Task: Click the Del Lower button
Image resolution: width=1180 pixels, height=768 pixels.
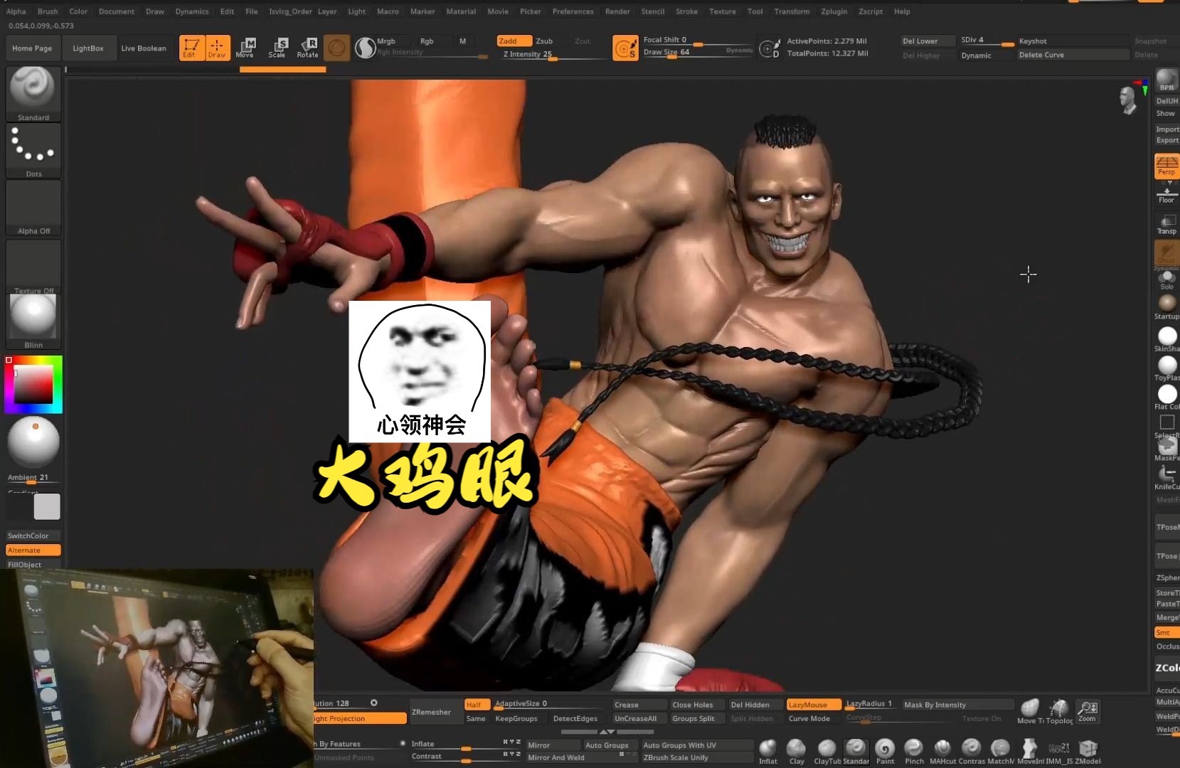Action: 927,41
